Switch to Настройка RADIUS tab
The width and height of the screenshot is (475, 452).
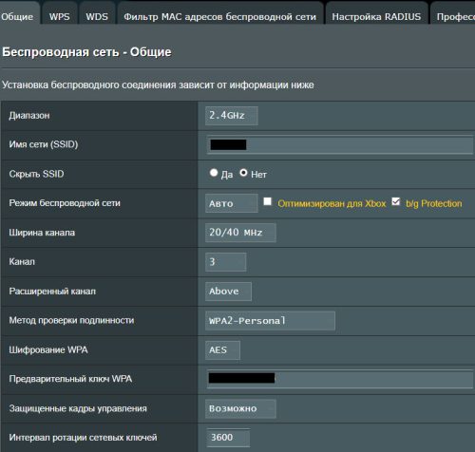click(376, 14)
